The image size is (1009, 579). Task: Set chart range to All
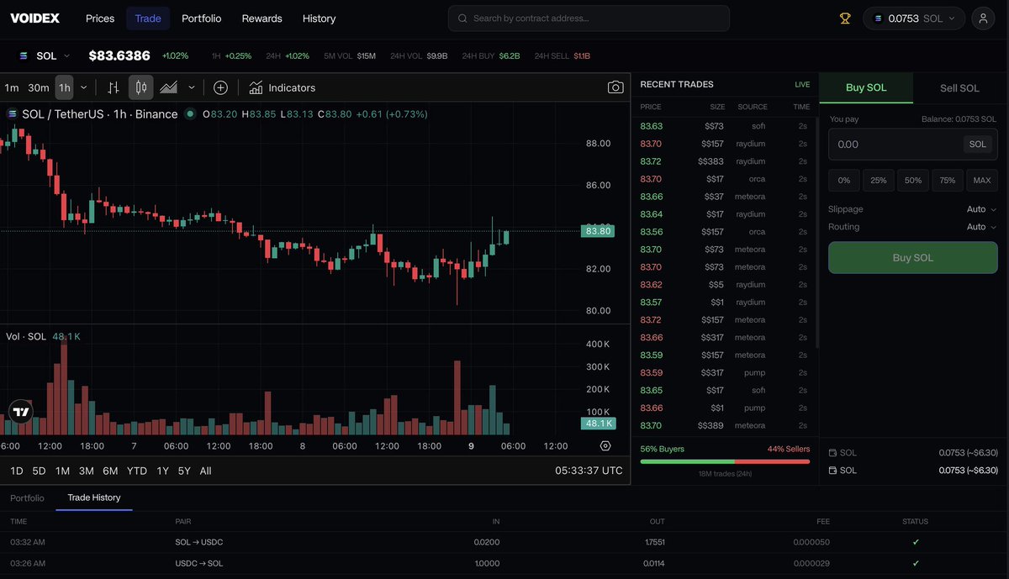[x=205, y=471]
